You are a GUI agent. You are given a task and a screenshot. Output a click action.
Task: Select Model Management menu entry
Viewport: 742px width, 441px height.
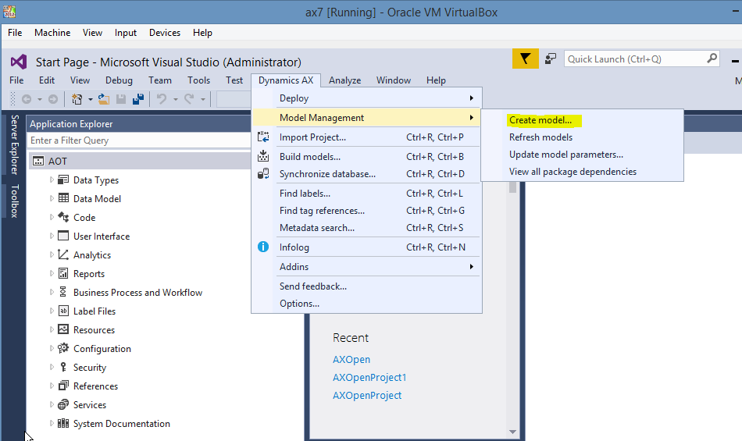coord(367,118)
